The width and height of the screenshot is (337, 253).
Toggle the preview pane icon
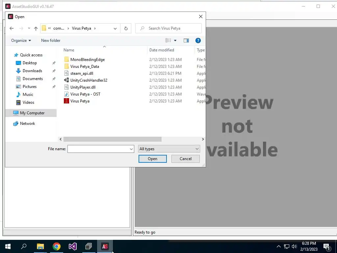pos(186,41)
